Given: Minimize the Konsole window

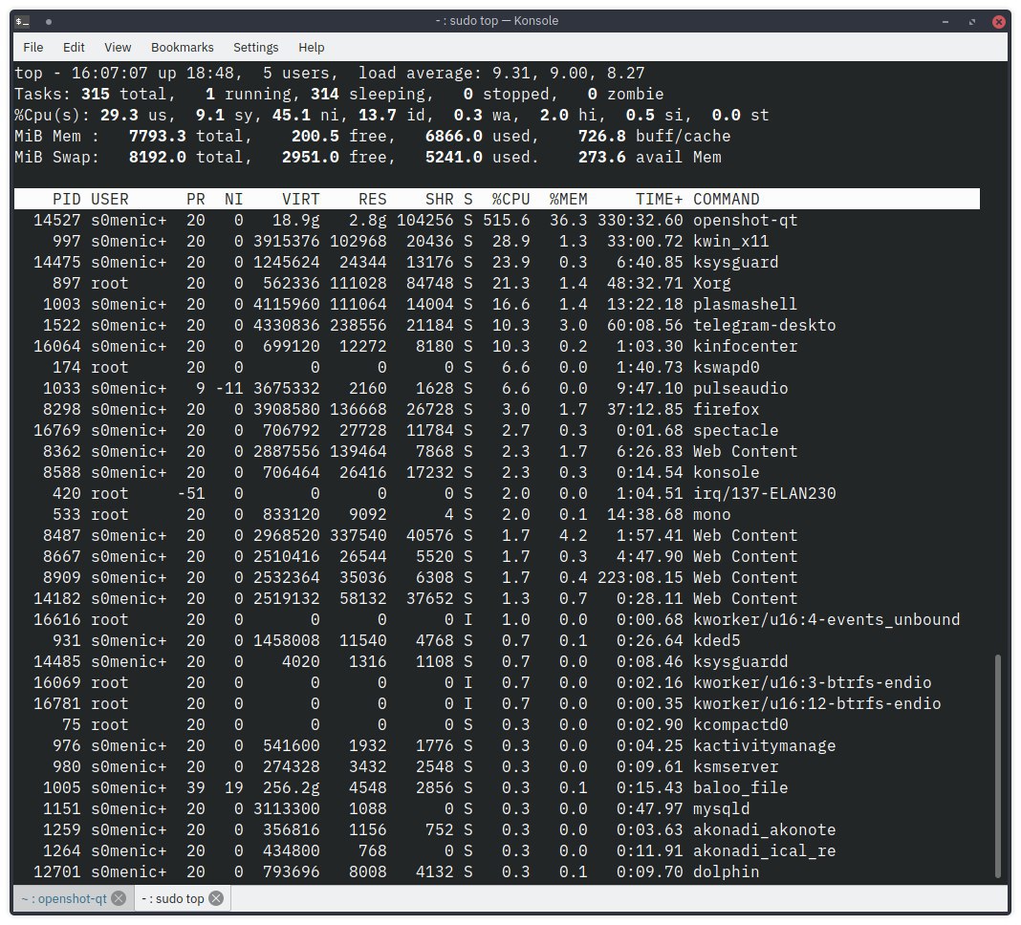Looking at the screenshot, I should 945,21.
